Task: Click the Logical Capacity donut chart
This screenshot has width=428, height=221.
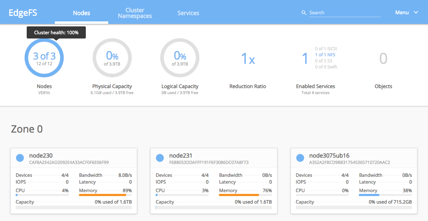Action: click(180, 58)
